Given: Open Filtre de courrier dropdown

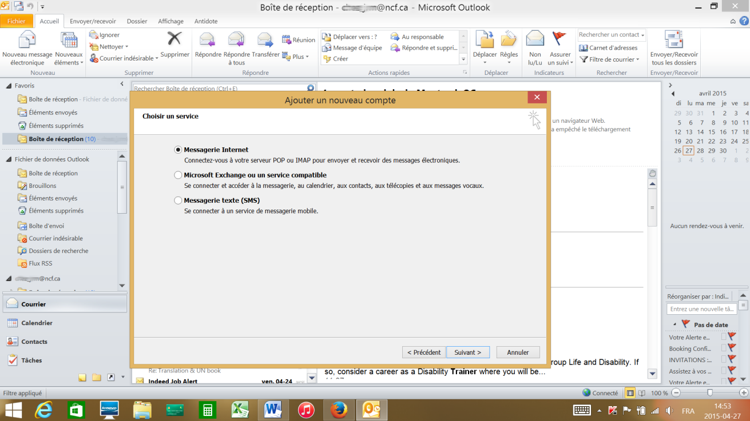Looking at the screenshot, I should pos(609,59).
